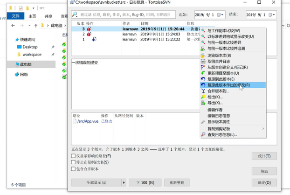The width and height of the screenshot is (290, 195).
Task: Click the compare with working copy icon
Action: point(203,30)
